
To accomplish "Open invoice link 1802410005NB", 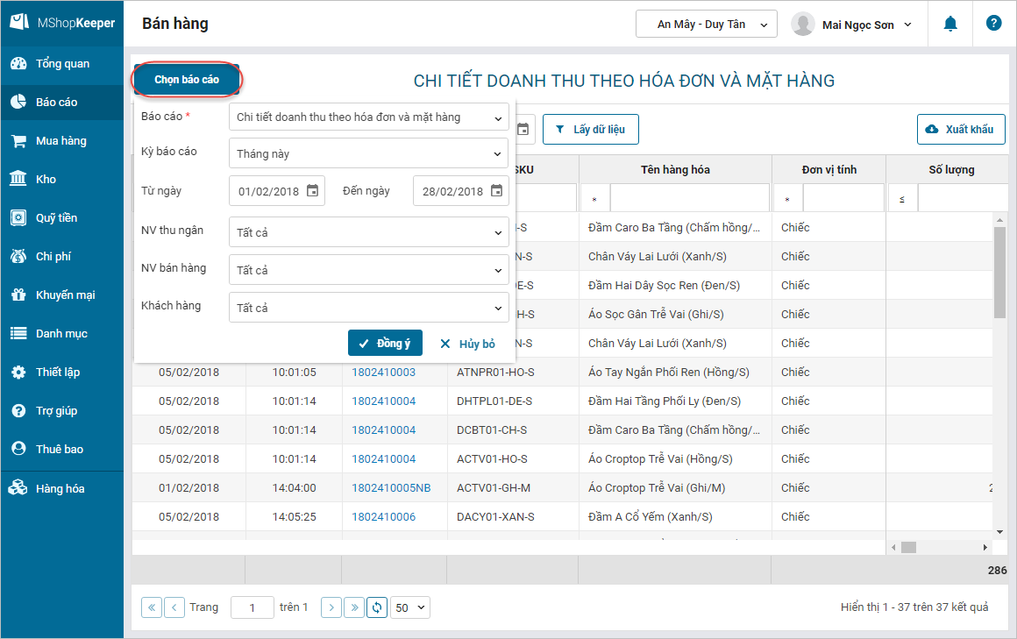I will tap(391, 488).
